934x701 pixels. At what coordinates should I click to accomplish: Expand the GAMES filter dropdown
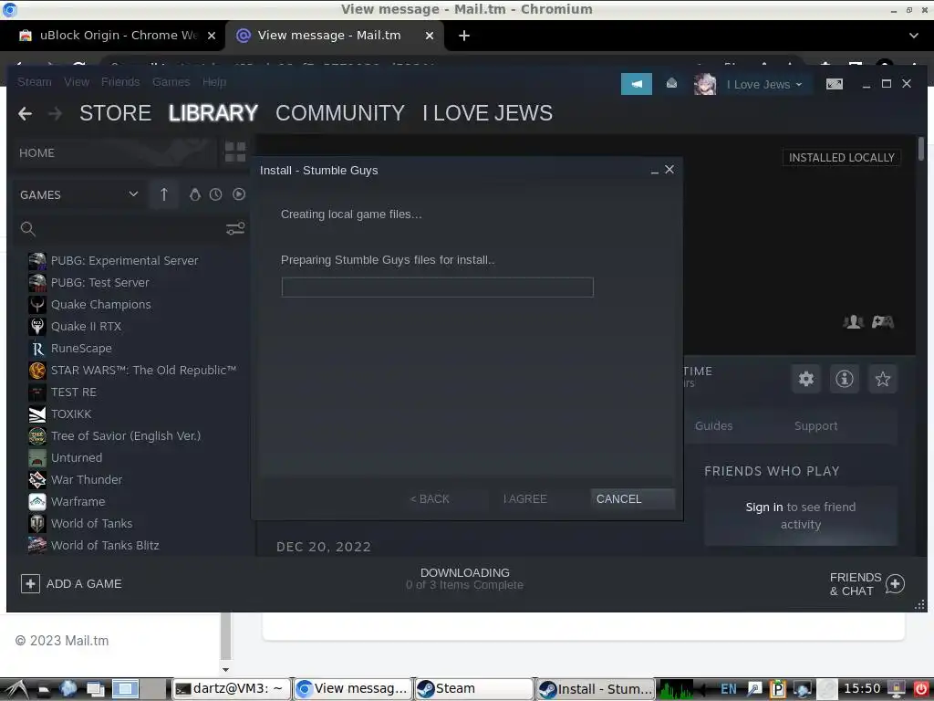pyautogui.click(x=80, y=194)
